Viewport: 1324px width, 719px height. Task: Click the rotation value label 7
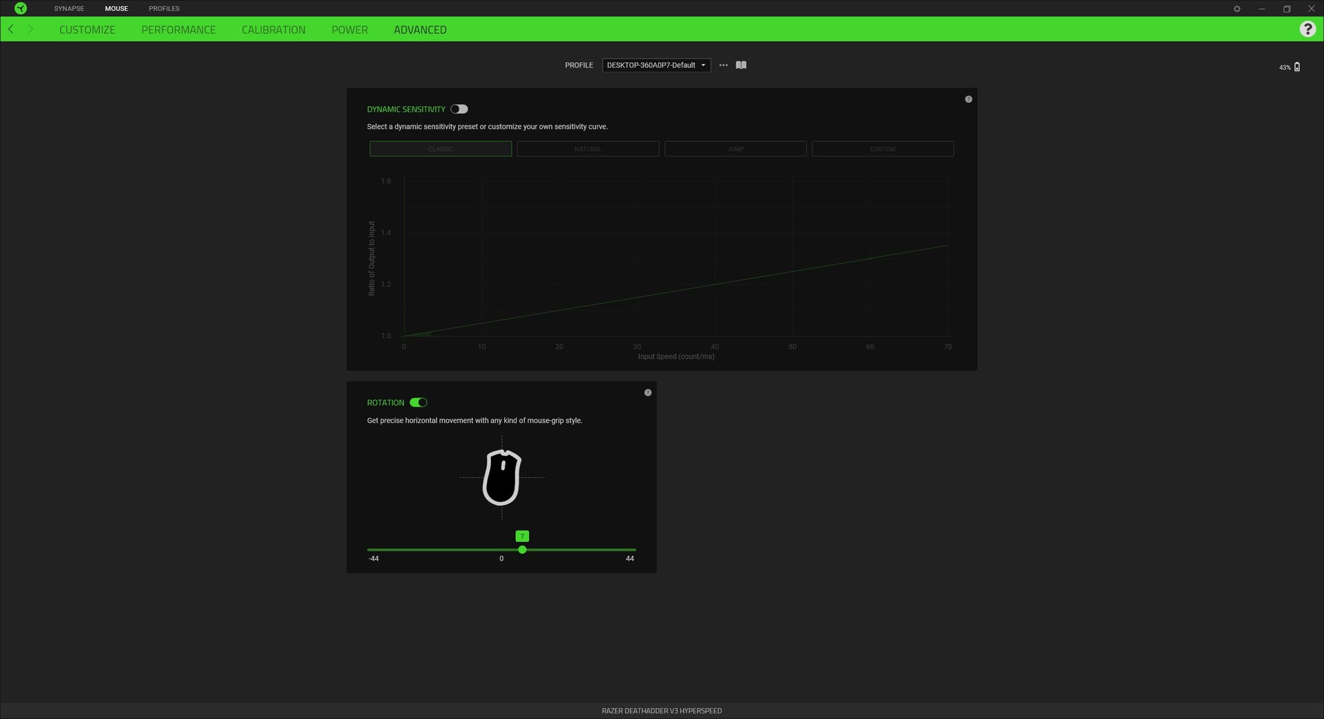(x=522, y=536)
